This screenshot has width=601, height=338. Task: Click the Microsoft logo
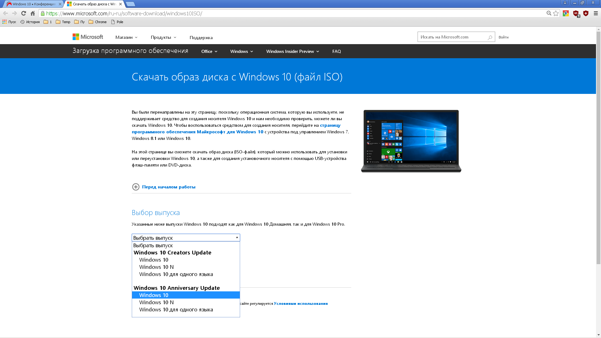click(88, 37)
